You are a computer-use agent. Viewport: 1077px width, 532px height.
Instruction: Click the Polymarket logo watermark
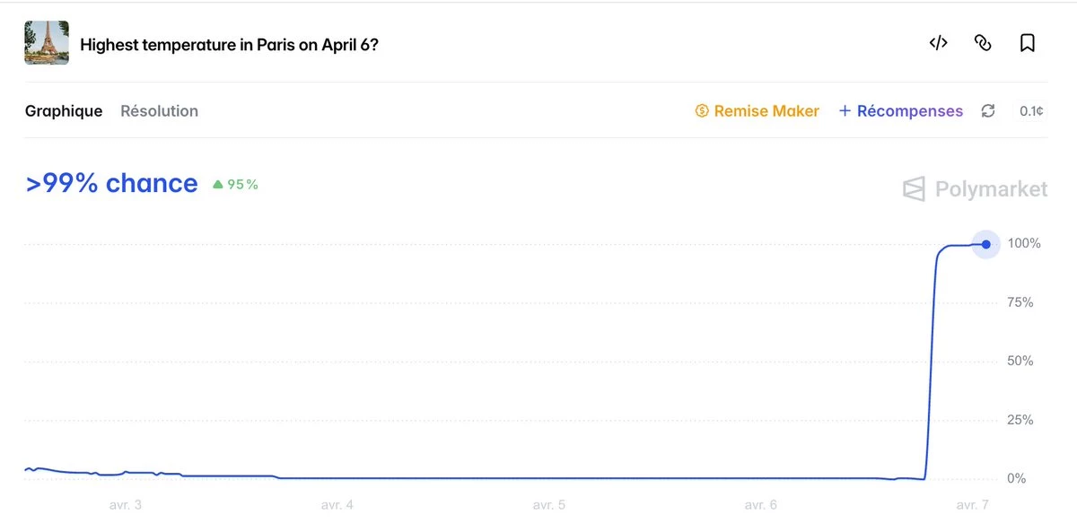(x=975, y=189)
